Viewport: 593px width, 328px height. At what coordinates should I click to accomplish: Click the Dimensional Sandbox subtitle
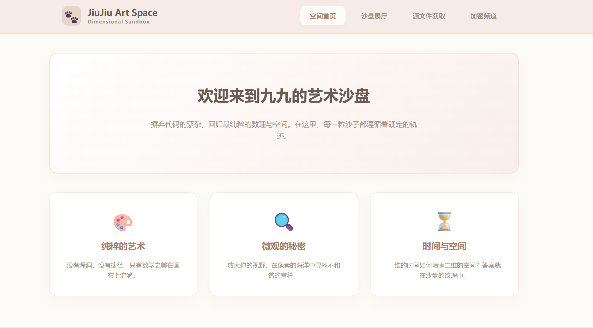(118, 22)
